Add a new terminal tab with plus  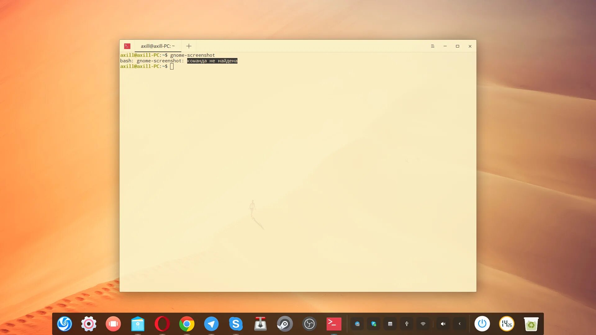[x=189, y=46]
